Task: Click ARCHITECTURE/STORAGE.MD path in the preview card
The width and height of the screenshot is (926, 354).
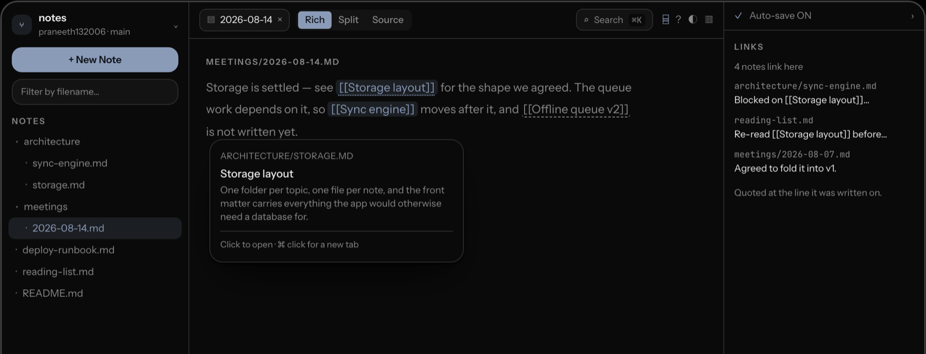Action: [x=286, y=156]
